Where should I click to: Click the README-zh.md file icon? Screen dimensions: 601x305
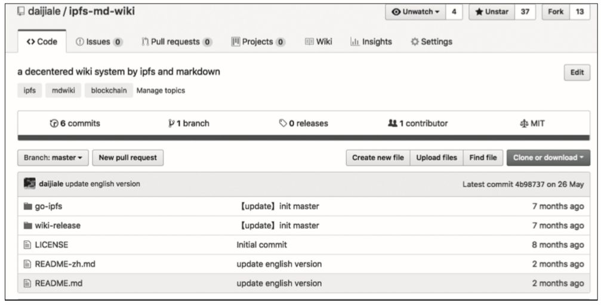pyautogui.click(x=27, y=264)
